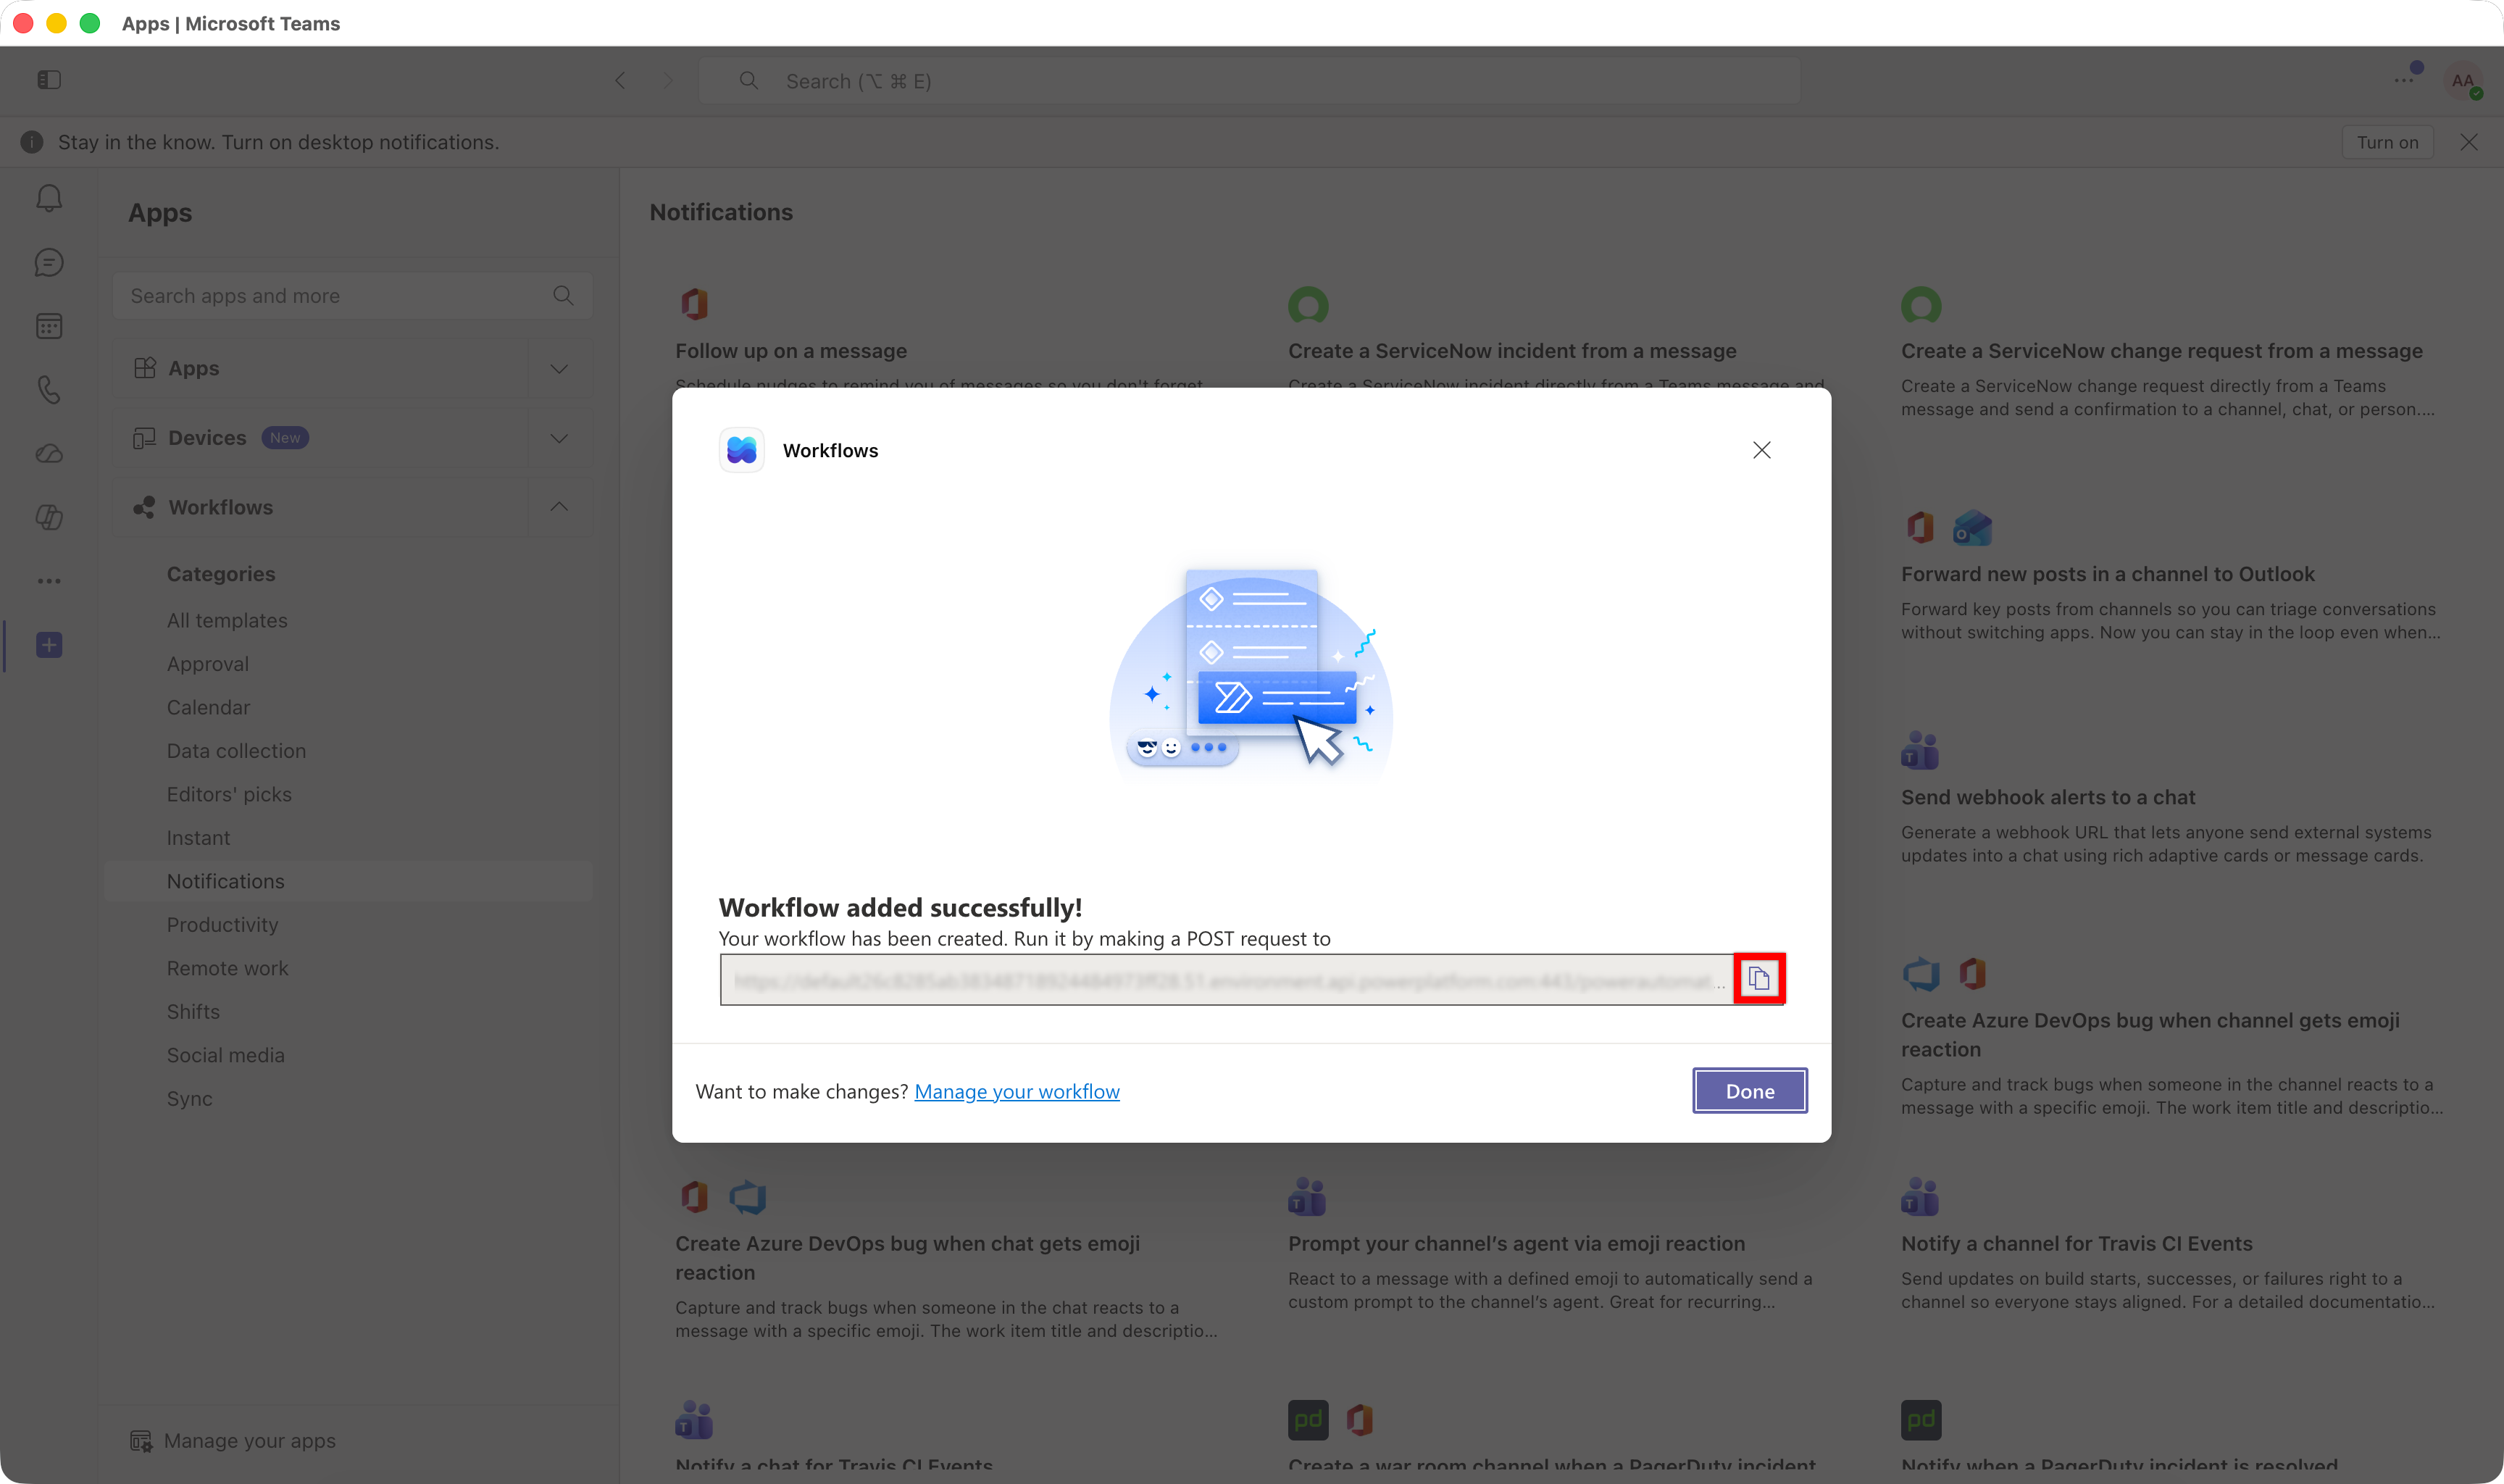
Task: Choose Shifts category
Action: pyautogui.click(x=193, y=1012)
